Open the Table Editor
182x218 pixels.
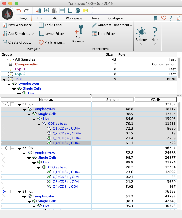tap(51, 25)
